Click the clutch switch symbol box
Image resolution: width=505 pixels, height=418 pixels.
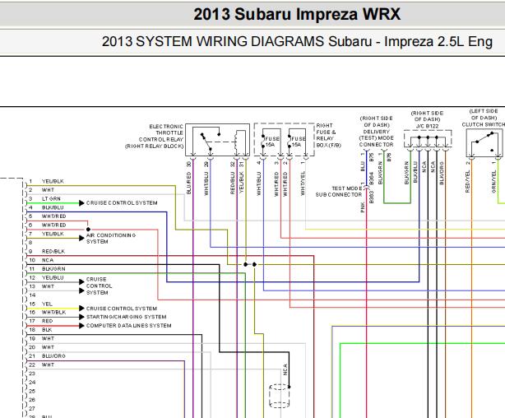pos(485,143)
